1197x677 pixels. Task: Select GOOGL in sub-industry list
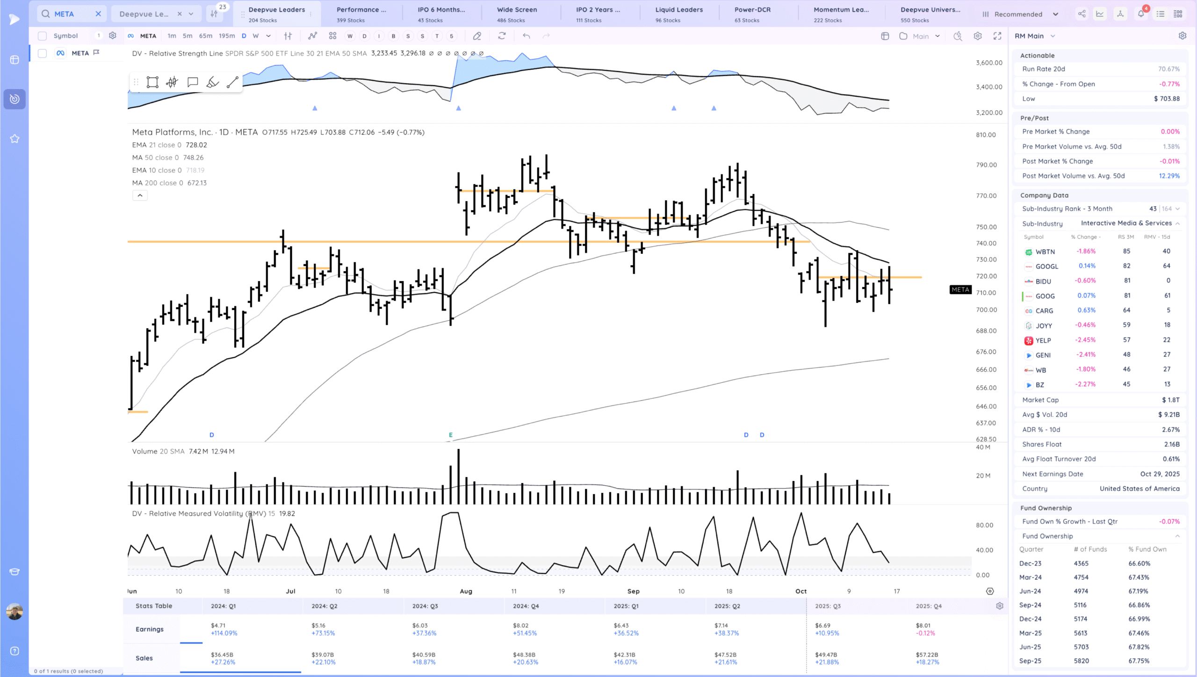pyautogui.click(x=1046, y=266)
